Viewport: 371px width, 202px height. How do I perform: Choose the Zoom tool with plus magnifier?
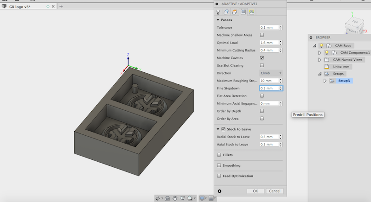[x=182, y=198]
